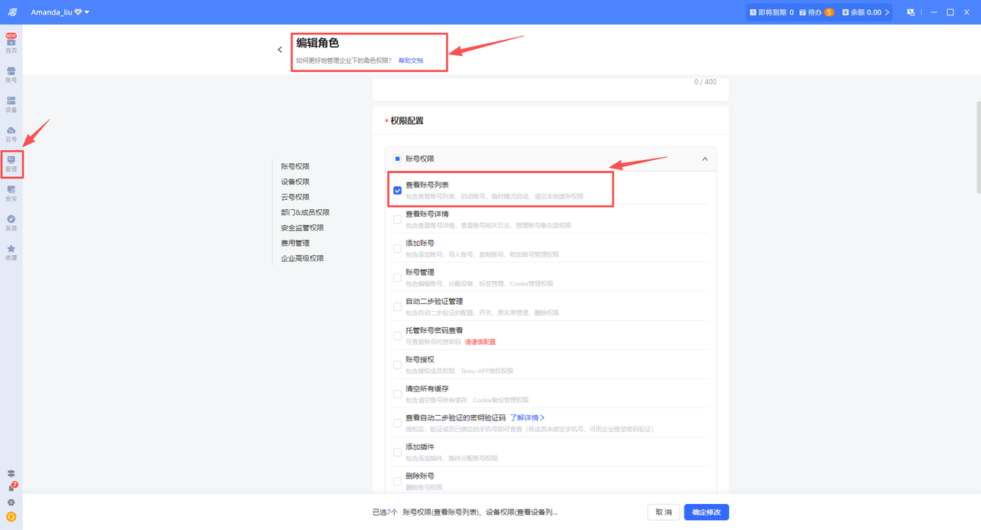Jump to 安全监管权限 in side navigation

point(302,227)
